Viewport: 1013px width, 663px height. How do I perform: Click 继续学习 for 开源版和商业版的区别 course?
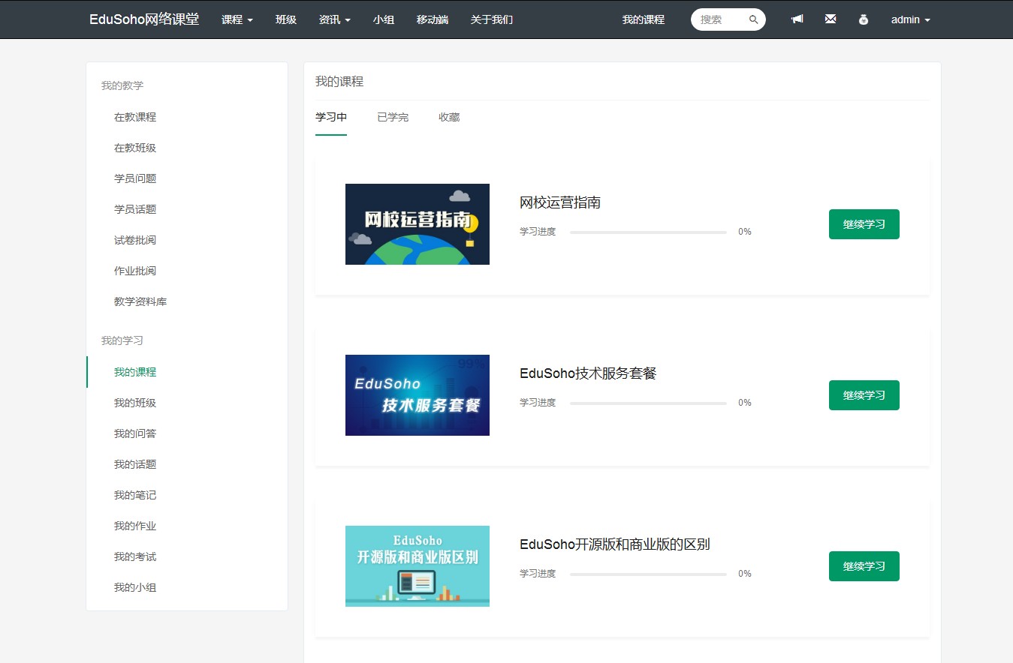[864, 566]
